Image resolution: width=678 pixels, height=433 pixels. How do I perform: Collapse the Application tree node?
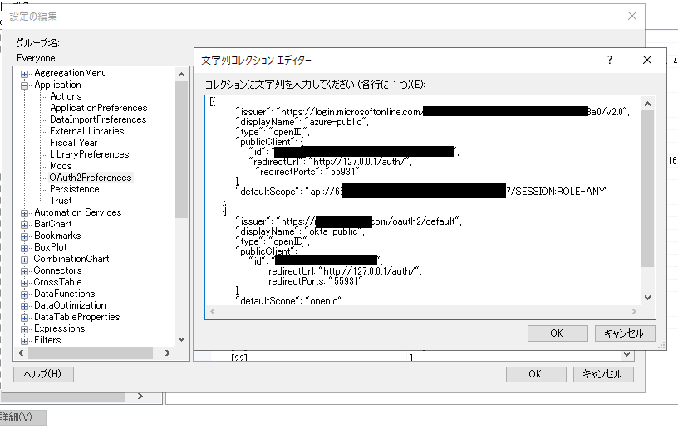pyautogui.click(x=25, y=85)
